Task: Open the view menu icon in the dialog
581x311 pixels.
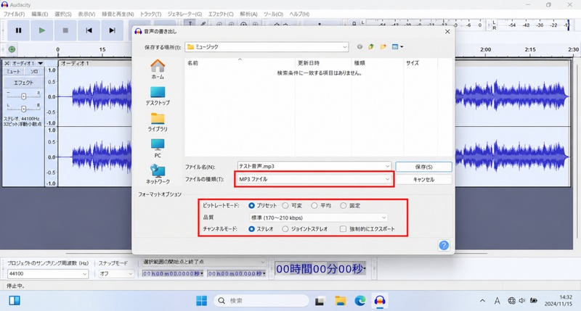Action: pyautogui.click(x=397, y=46)
